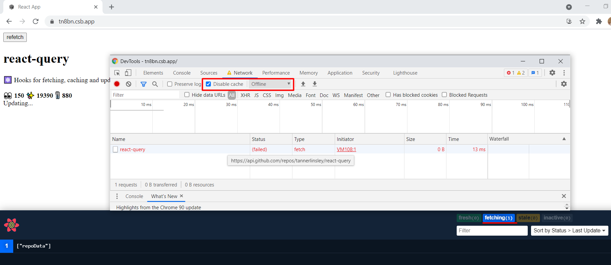
Task: Open DevTools more options menu
Action: pyautogui.click(x=564, y=73)
